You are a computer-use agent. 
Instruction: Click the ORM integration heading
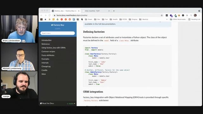click(93, 92)
